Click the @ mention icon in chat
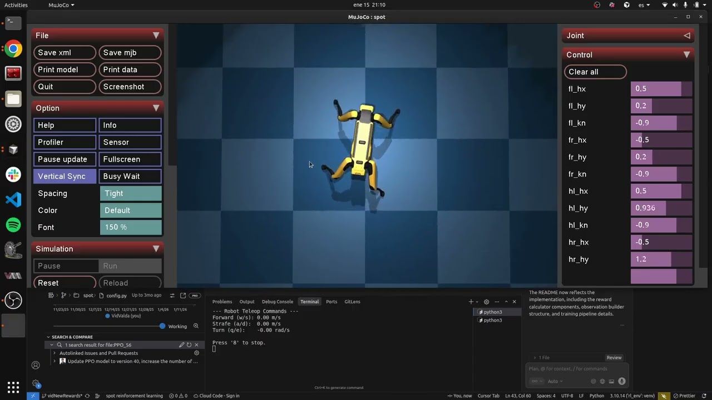 click(x=594, y=381)
